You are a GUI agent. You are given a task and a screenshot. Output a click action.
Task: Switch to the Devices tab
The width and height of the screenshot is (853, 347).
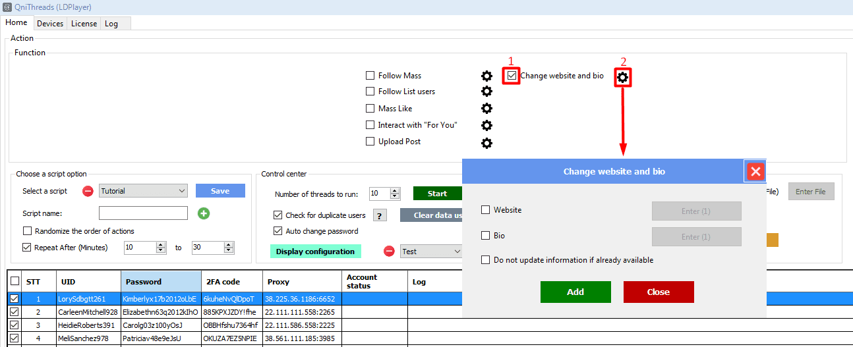pos(50,24)
